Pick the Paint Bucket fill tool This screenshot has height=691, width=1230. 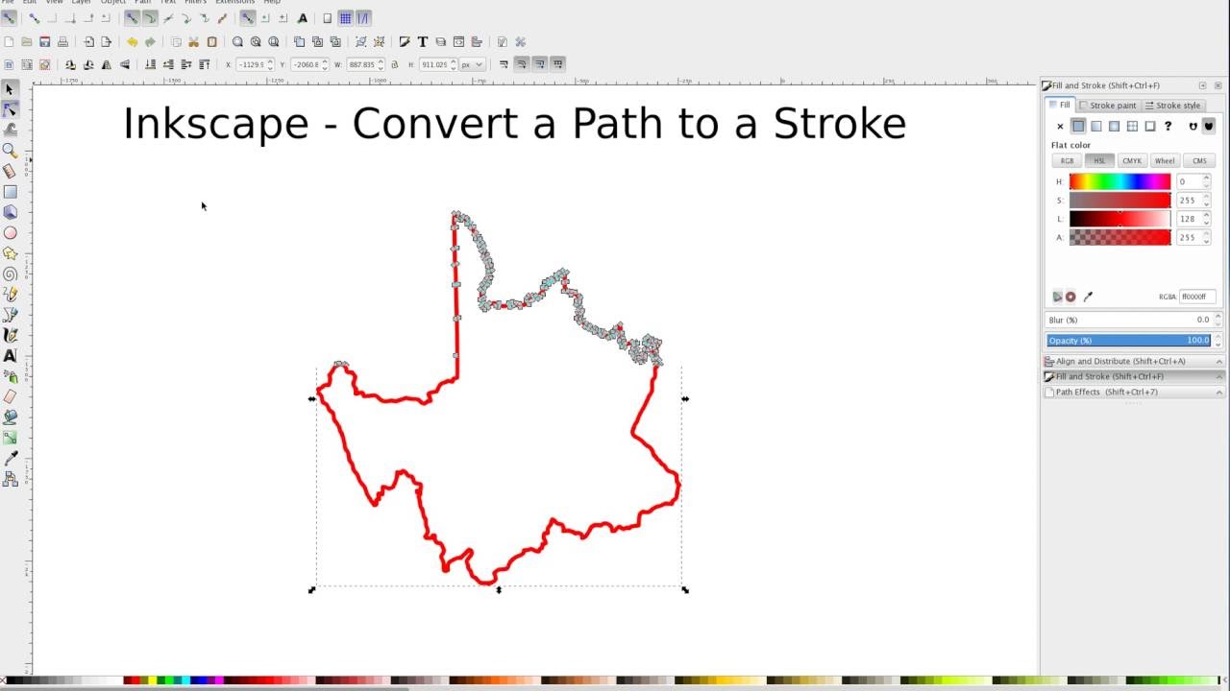pyautogui.click(x=10, y=417)
